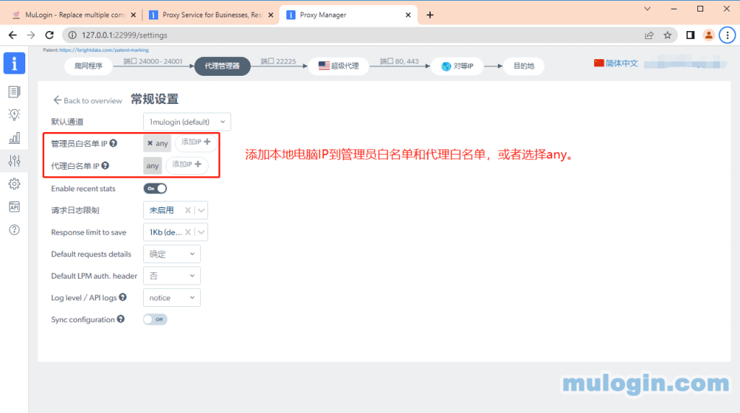Open the 简体中文 language selector

pyautogui.click(x=616, y=64)
